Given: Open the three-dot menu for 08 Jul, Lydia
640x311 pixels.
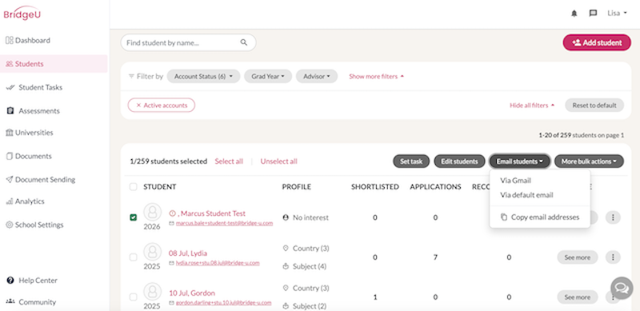Looking at the screenshot, I should (x=613, y=257).
